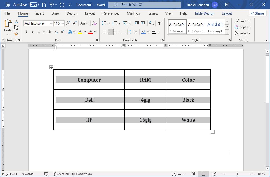Image resolution: width=270 pixels, height=177 pixels.
Task: Click the zoom slider handle
Action: [x=238, y=174]
